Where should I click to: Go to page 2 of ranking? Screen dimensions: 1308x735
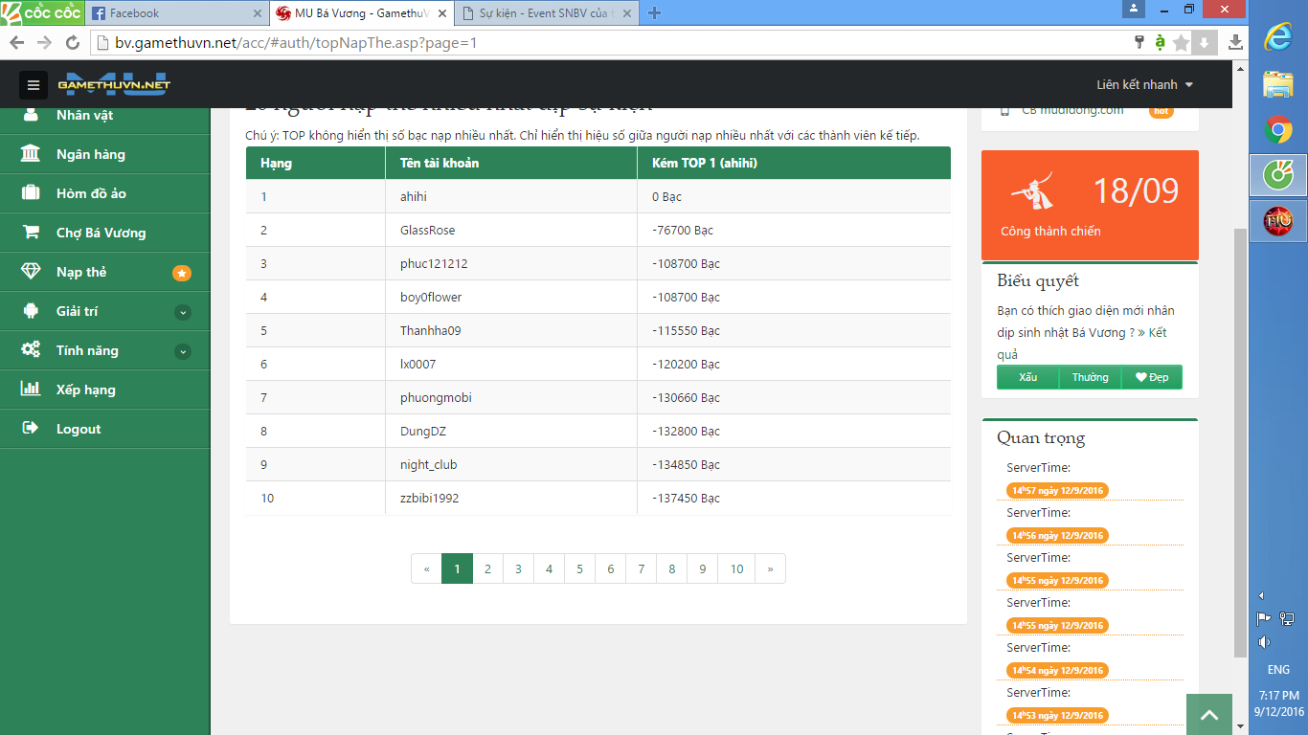(x=487, y=568)
